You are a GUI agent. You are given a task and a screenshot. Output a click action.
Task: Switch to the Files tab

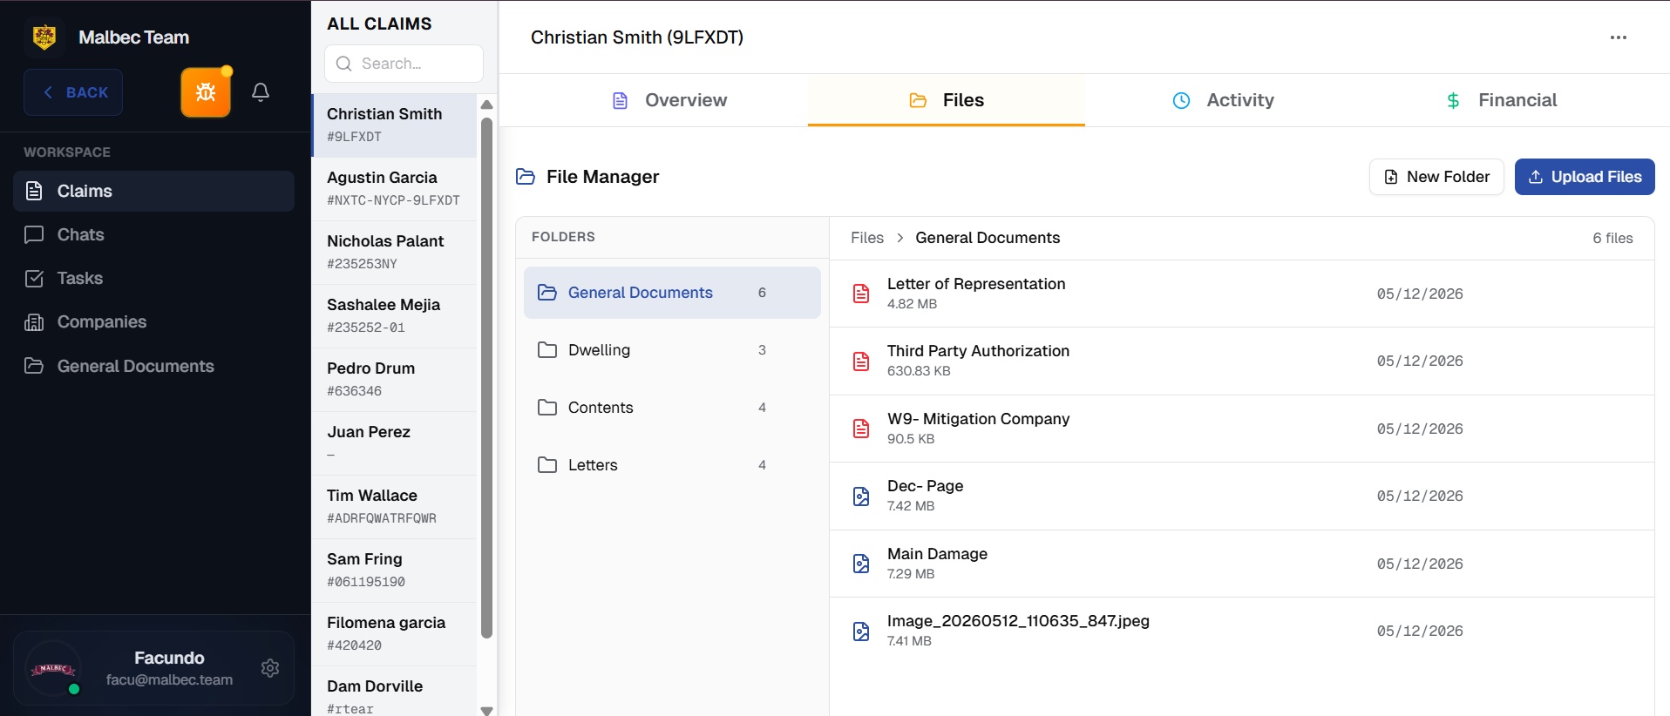pos(947,100)
